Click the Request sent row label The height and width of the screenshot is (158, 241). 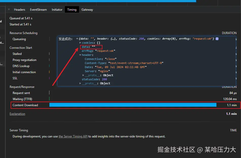click(x=21, y=93)
